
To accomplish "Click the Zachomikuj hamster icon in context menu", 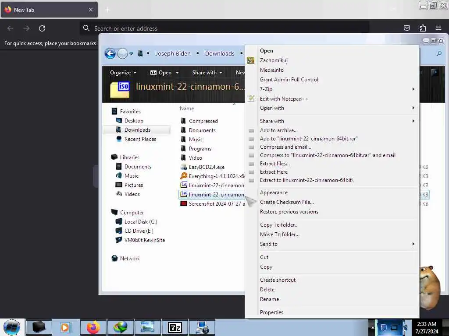I will (251, 60).
